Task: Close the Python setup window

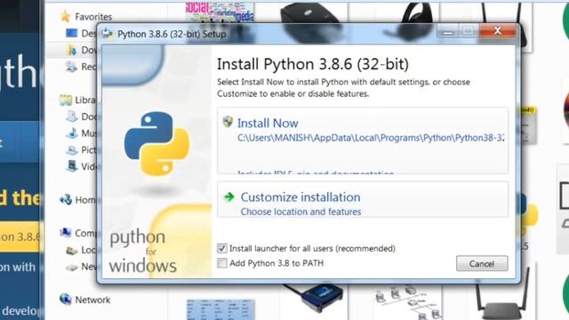Action: tap(498, 31)
